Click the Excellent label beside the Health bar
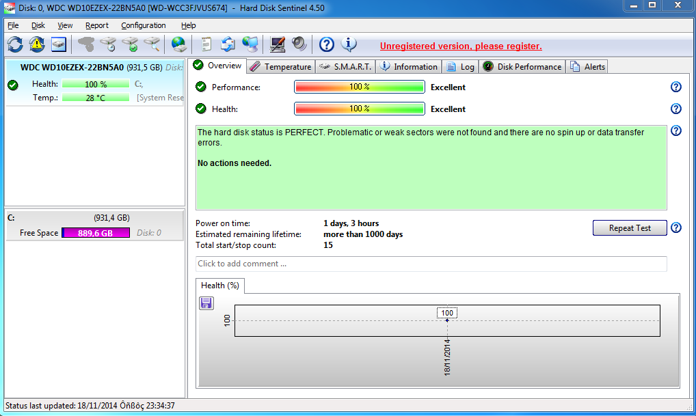 (x=448, y=109)
